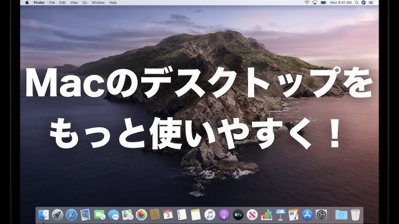Open Reminders from the Dock
Image resolution: width=399 pixels, height=224 pixels.
click(x=182, y=215)
